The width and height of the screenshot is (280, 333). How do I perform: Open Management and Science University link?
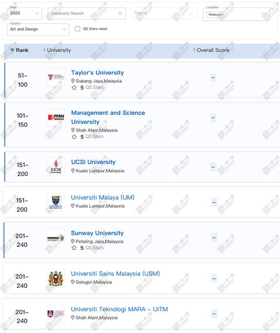[x=108, y=117]
